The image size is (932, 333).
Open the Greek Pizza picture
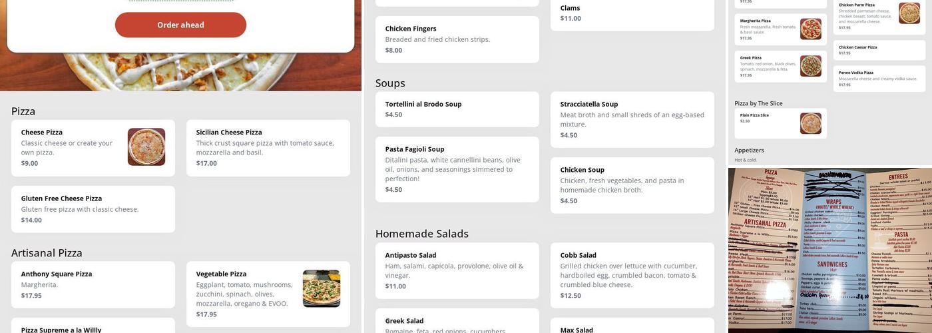(810, 66)
